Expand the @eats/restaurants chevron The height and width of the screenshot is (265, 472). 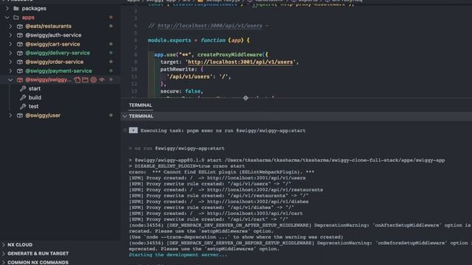(10, 26)
